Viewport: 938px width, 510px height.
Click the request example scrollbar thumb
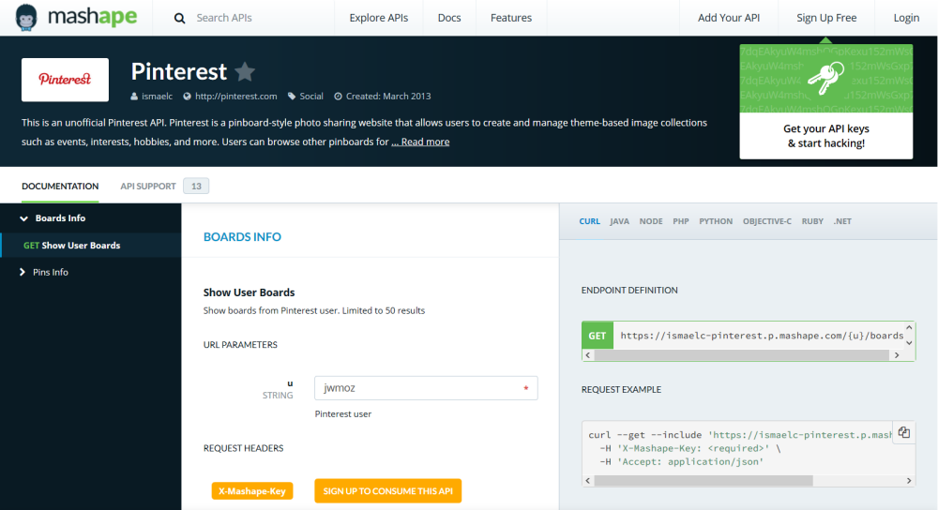(703, 481)
